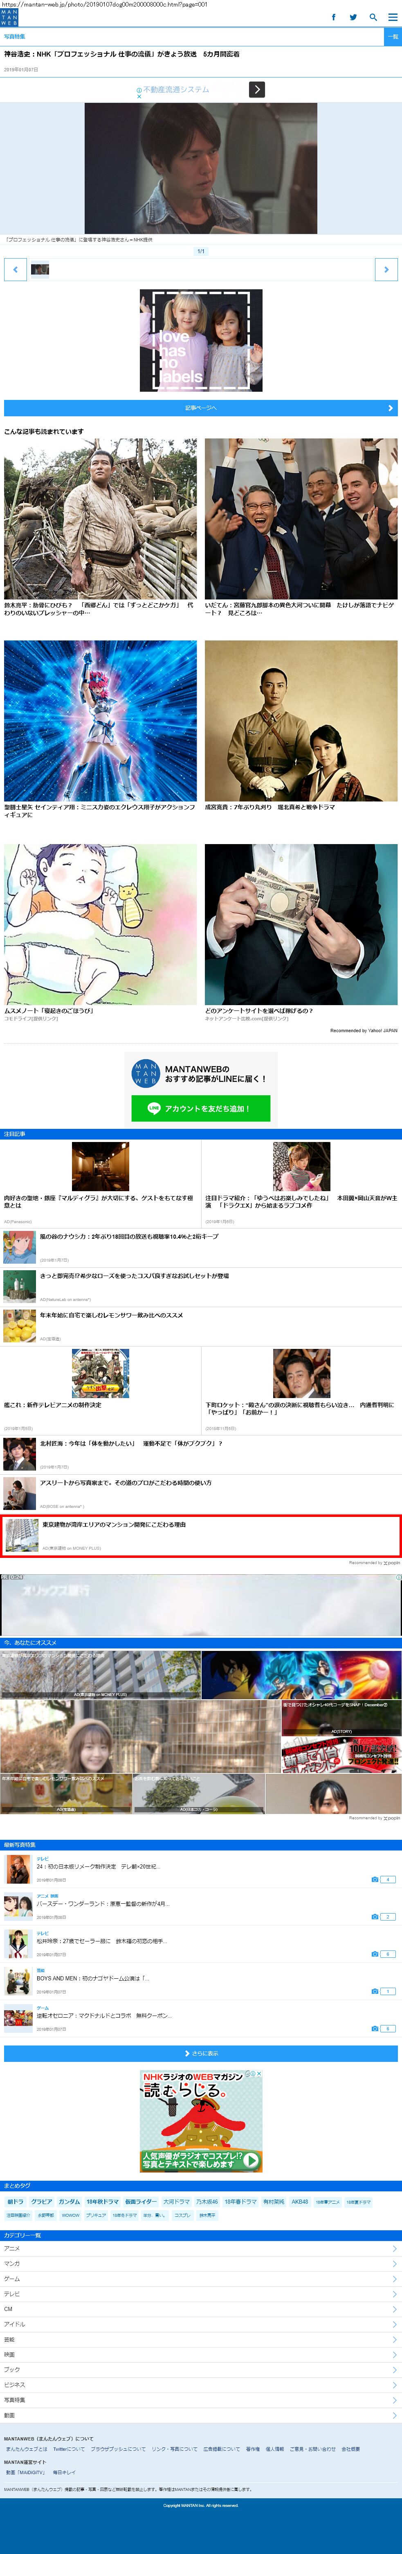Open 下町ロケット 視聴者もらい泣き article

pyautogui.click(x=301, y=1389)
